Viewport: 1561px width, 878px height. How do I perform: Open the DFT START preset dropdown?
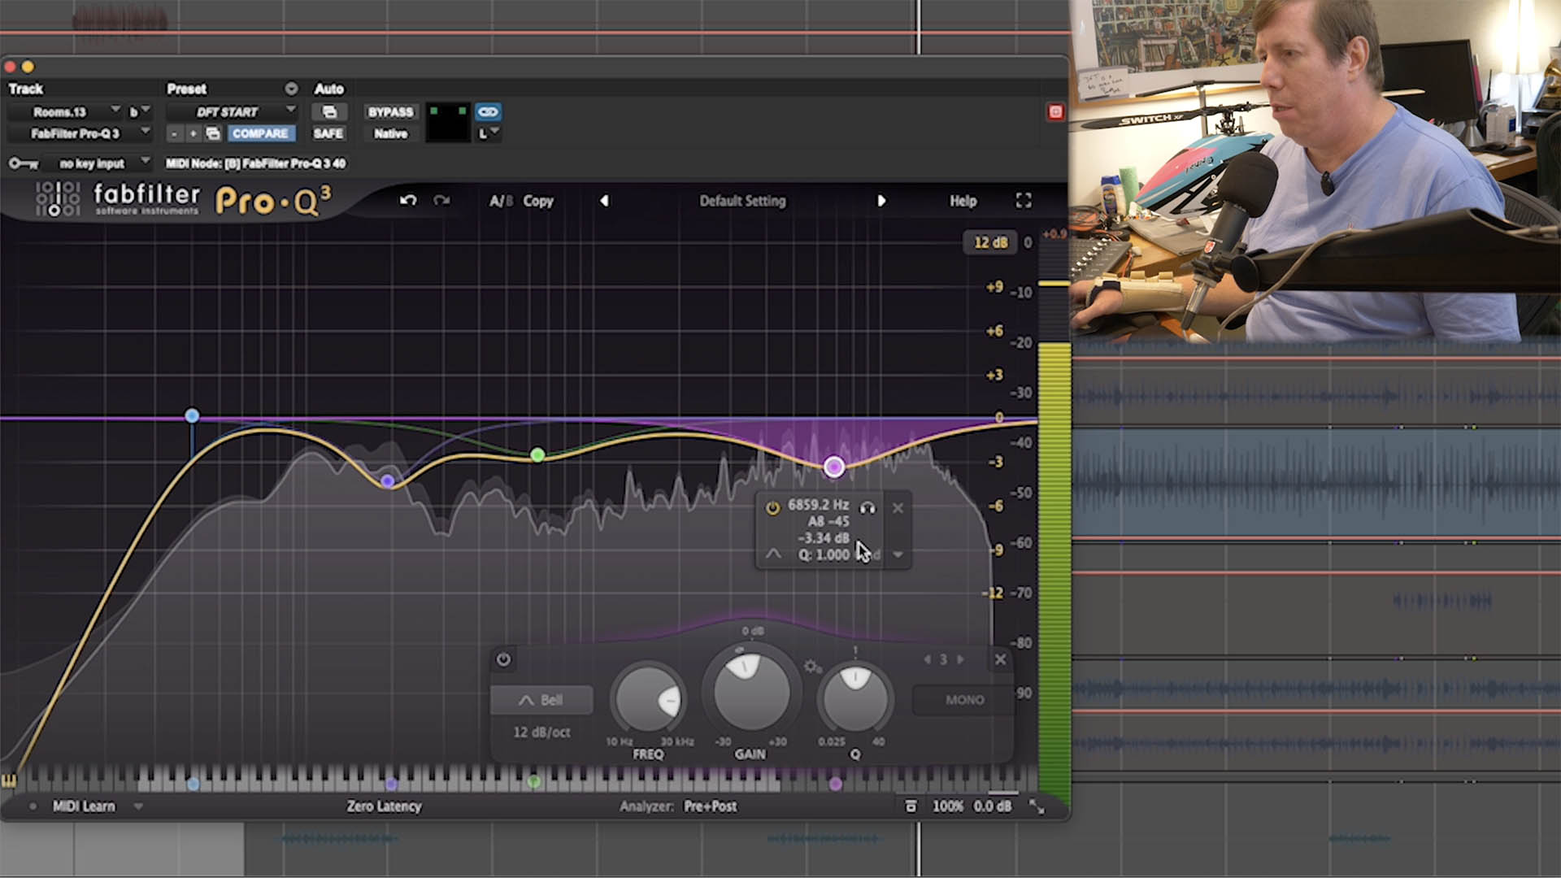coord(232,111)
